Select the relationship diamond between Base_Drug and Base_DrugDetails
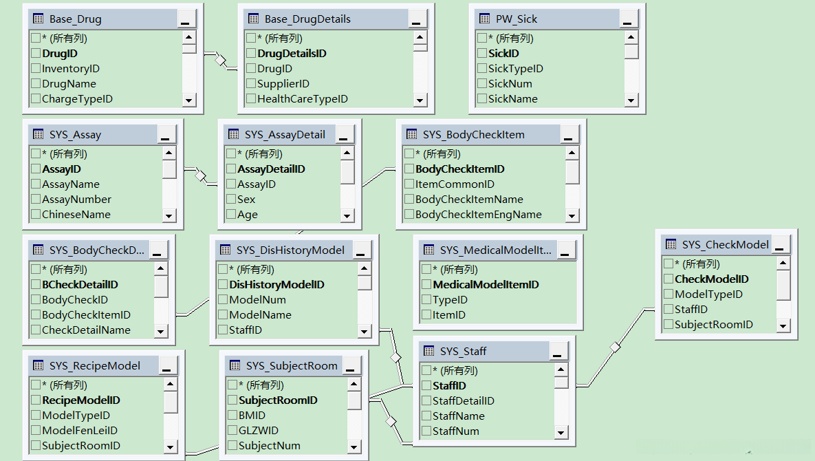The width and height of the screenshot is (815, 461). pyautogui.click(x=221, y=61)
